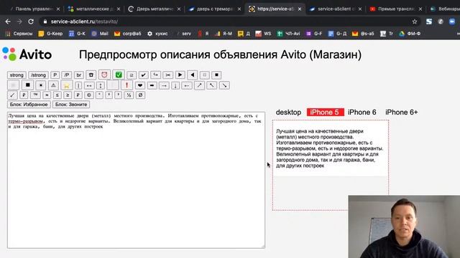The width and height of the screenshot is (460, 258).
Task: Insert the curved hook arrow symbol
Action: click(x=155, y=75)
